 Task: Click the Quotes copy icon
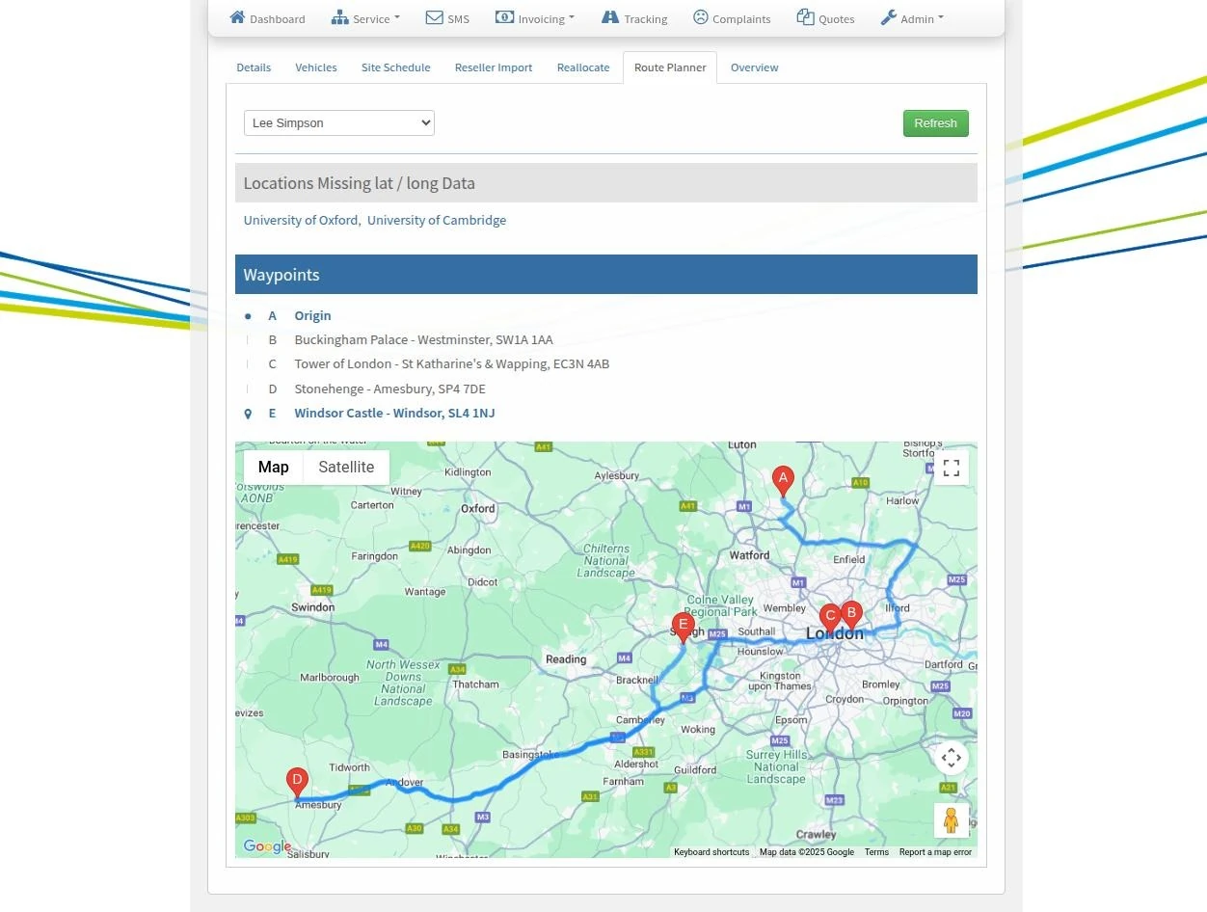click(806, 17)
